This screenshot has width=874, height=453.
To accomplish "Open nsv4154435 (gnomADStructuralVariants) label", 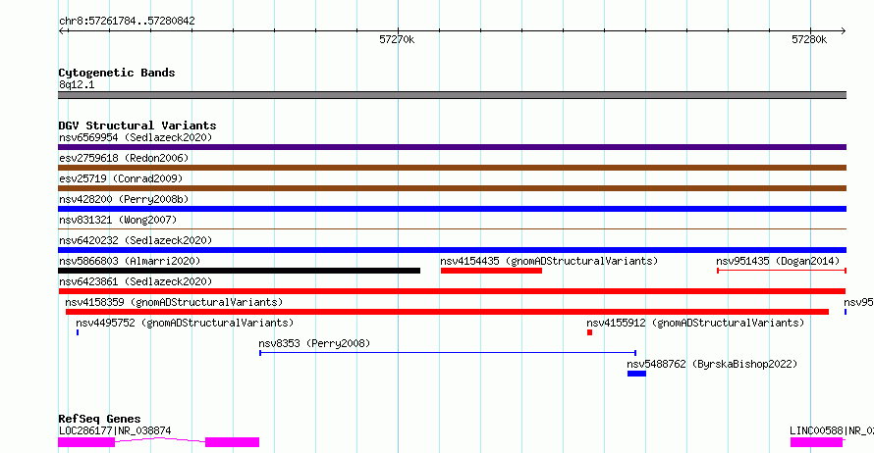I will [549, 261].
